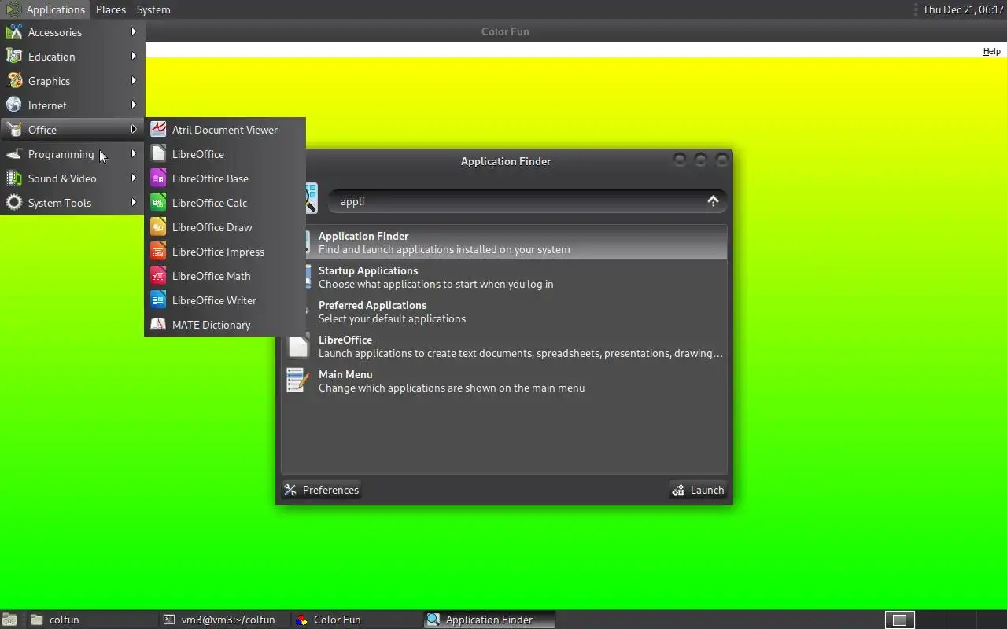Toggle the search field collapse arrow
This screenshot has height=629, width=1007.
pos(713,201)
